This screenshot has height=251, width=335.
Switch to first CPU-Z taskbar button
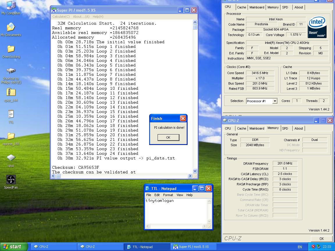coord(54,247)
